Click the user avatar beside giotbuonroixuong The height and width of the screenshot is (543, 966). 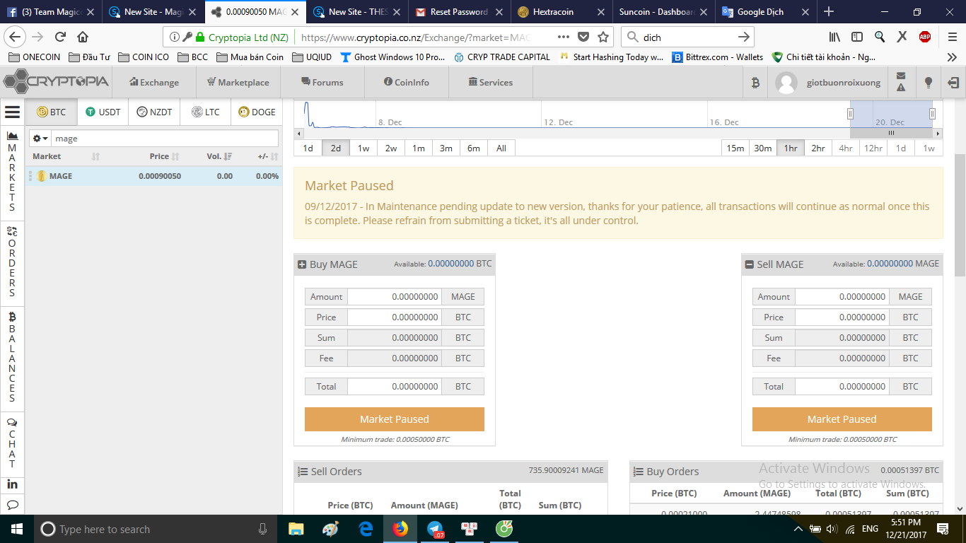786,83
